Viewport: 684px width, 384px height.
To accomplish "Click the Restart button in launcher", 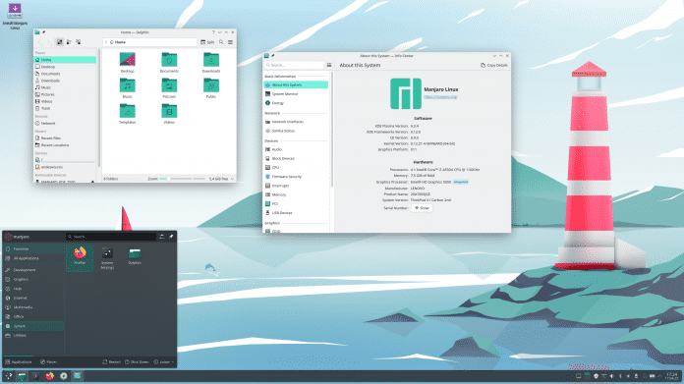I will [x=111, y=362].
